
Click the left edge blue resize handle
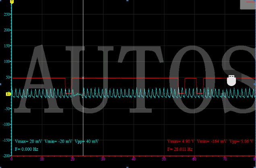0,84
